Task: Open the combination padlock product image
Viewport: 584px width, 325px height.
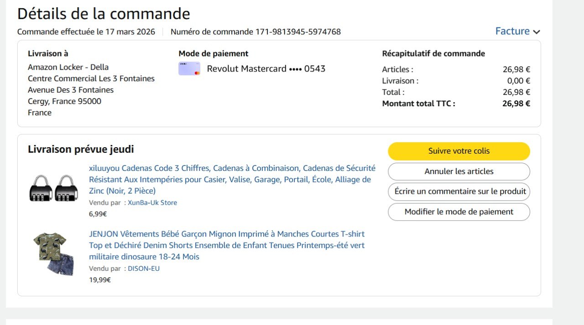Action: click(54, 187)
